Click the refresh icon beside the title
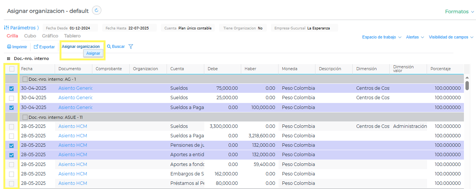Image resolution: width=476 pixels, height=189 pixels. tap(96, 11)
